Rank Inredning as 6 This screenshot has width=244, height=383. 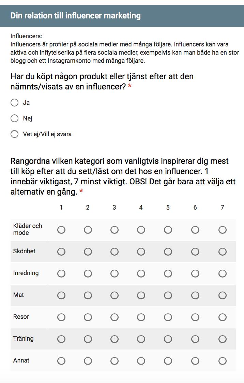tap(195, 273)
